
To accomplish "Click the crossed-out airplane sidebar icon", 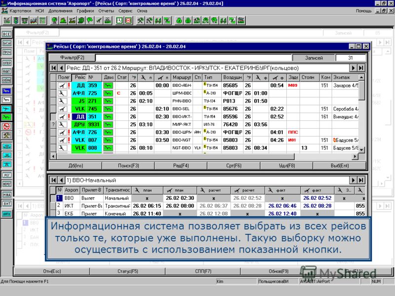I will click(x=6, y=126).
